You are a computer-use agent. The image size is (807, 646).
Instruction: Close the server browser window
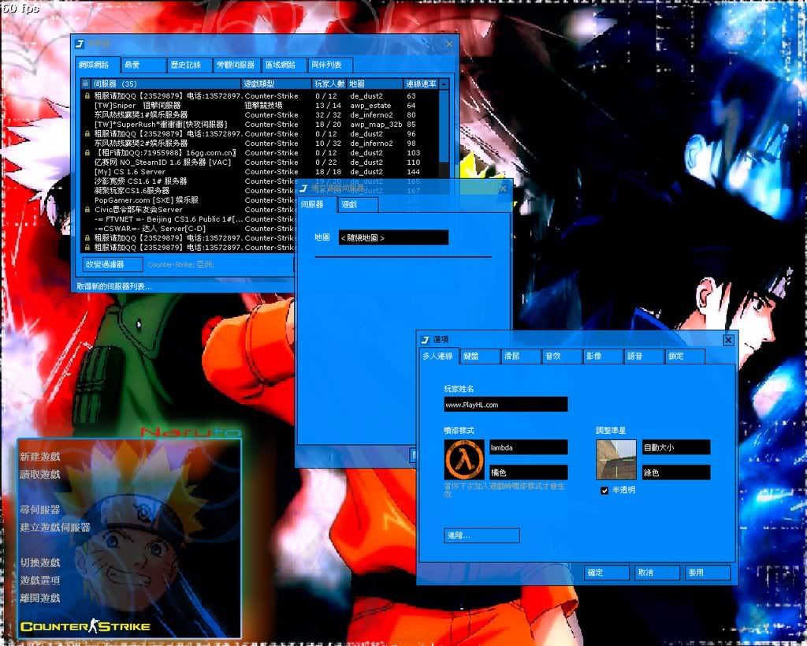pyautogui.click(x=449, y=44)
